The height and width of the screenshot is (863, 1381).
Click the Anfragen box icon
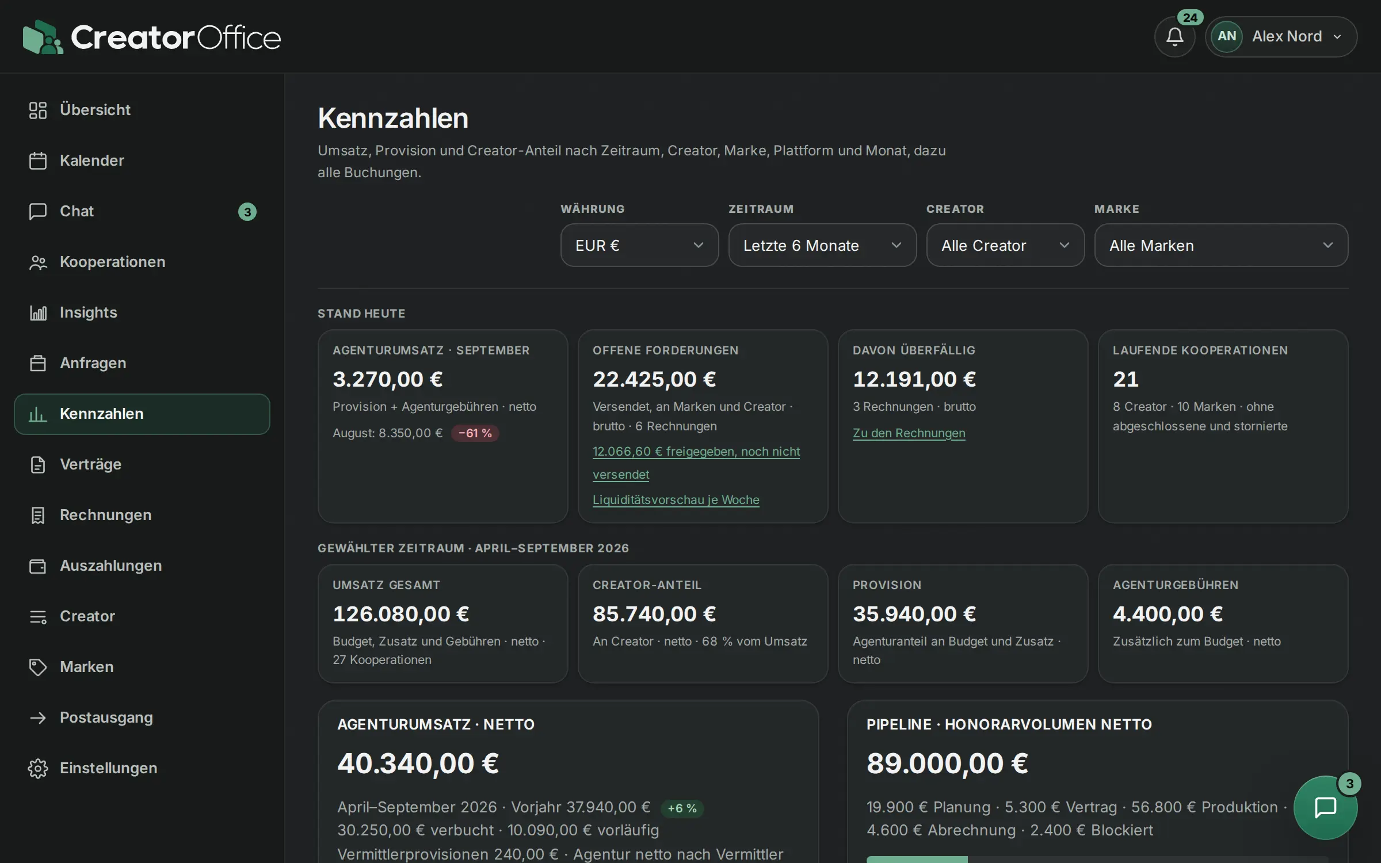38,363
